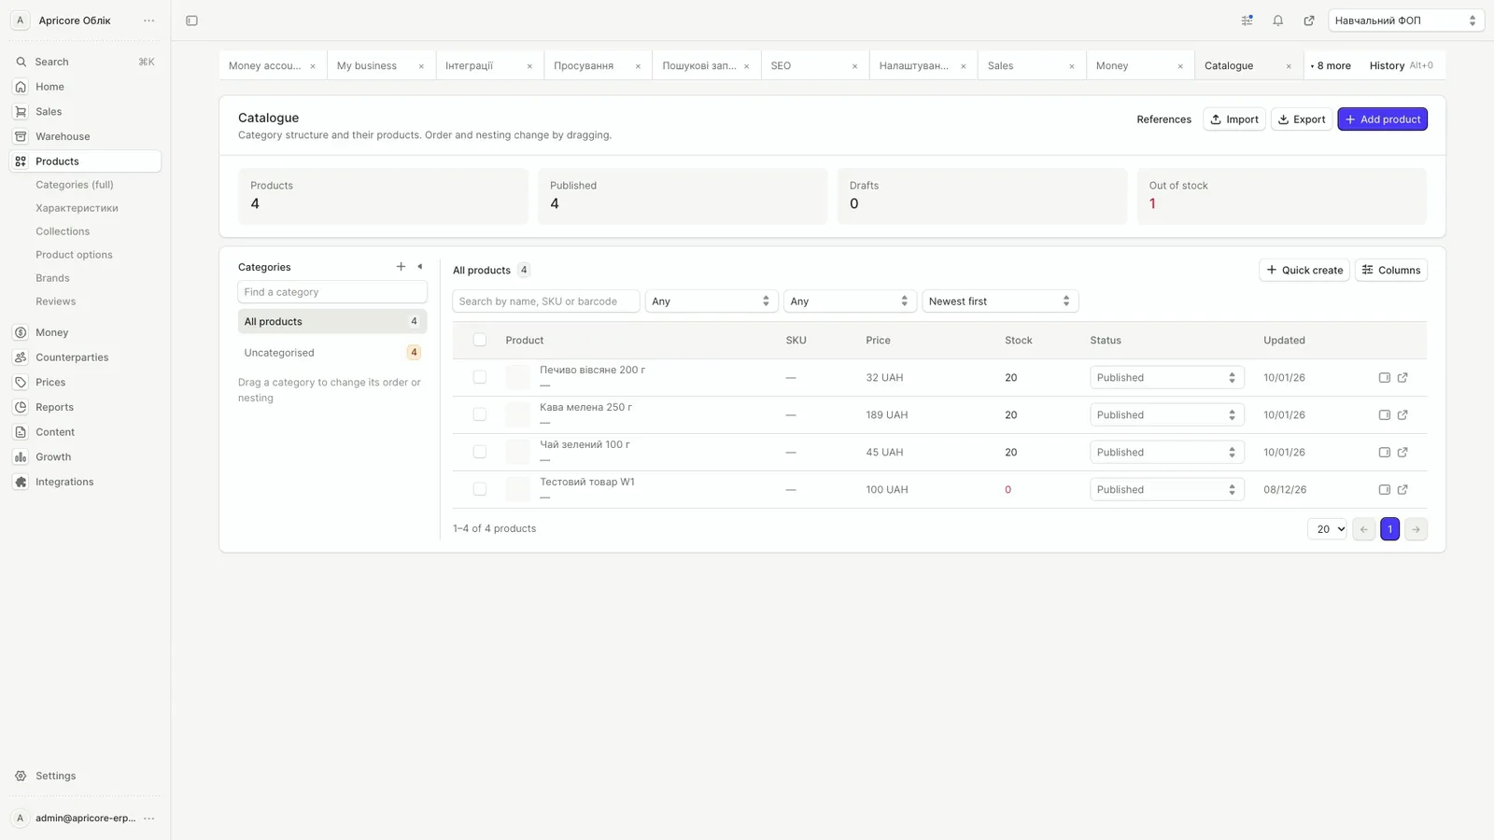
Task: Tick the checkbox for Печиво вівсяне 200 г
Action: (x=479, y=377)
